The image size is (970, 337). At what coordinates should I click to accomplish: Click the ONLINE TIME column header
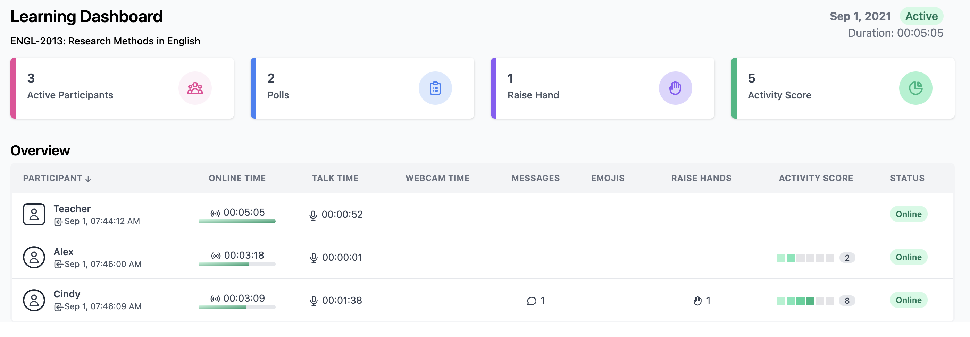[x=237, y=178]
